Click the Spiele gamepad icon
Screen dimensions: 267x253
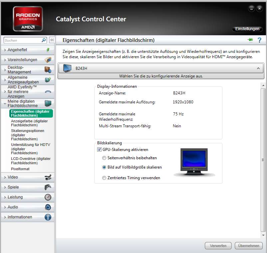[48, 187]
